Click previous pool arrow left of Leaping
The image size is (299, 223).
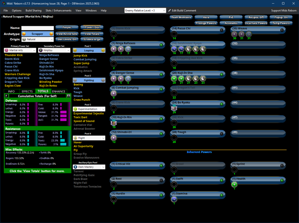75,51
